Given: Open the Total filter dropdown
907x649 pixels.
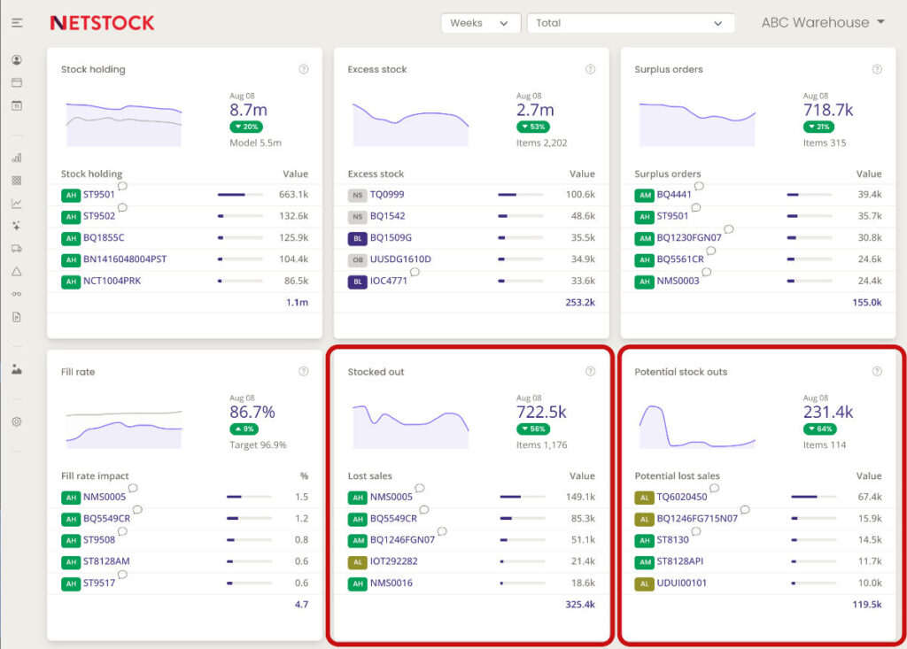Looking at the screenshot, I should click(x=631, y=23).
